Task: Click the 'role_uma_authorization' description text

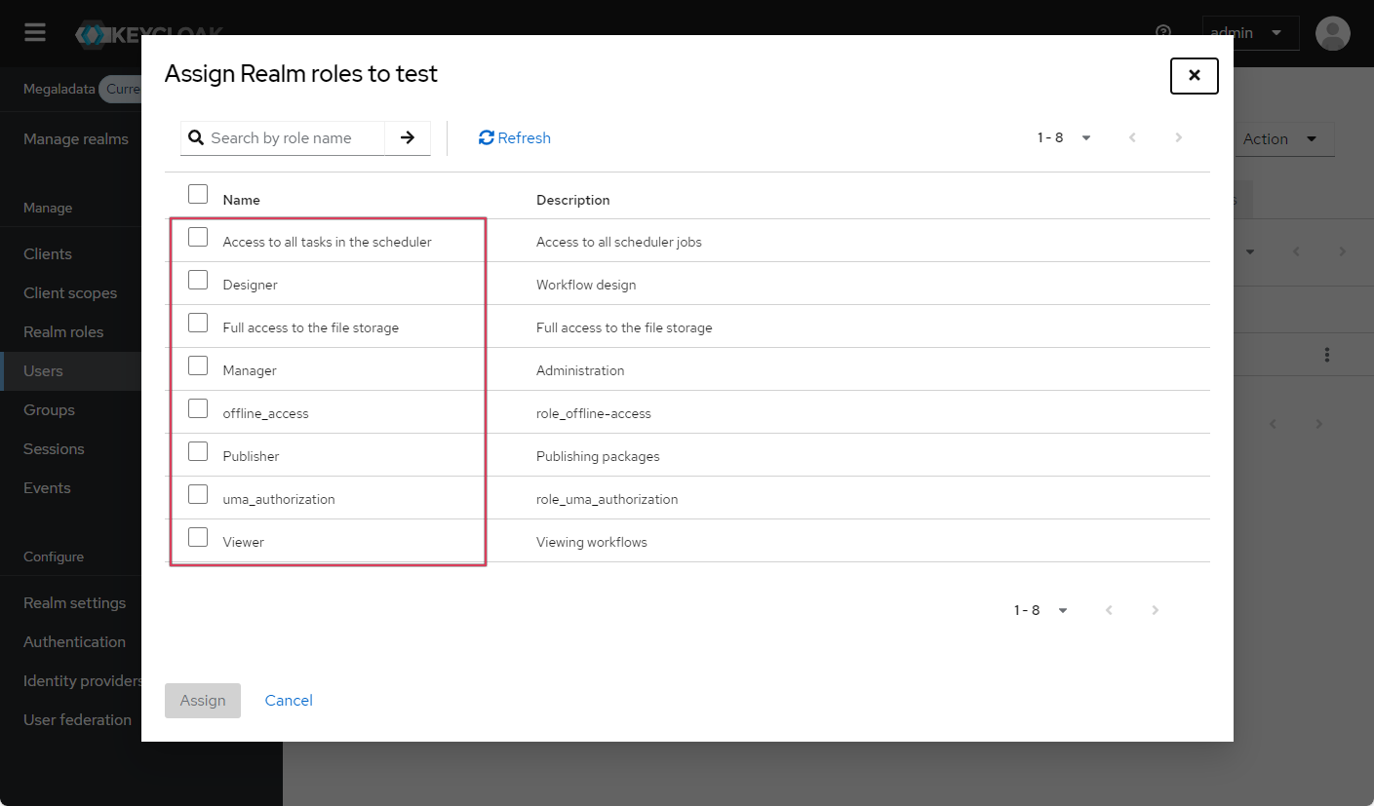Action: [x=608, y=499]
